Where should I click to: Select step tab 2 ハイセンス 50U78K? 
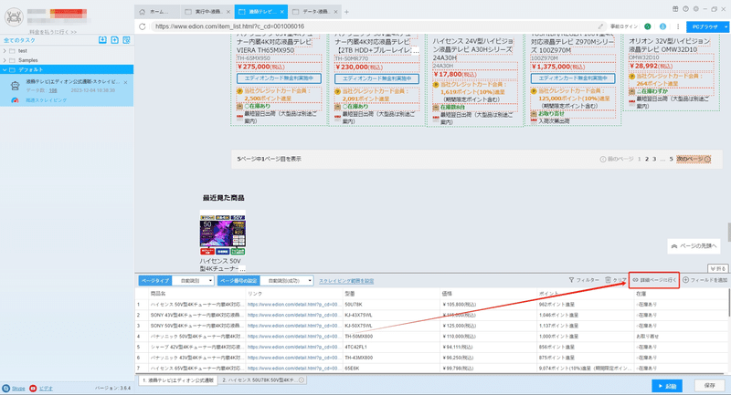pos(263,380)
